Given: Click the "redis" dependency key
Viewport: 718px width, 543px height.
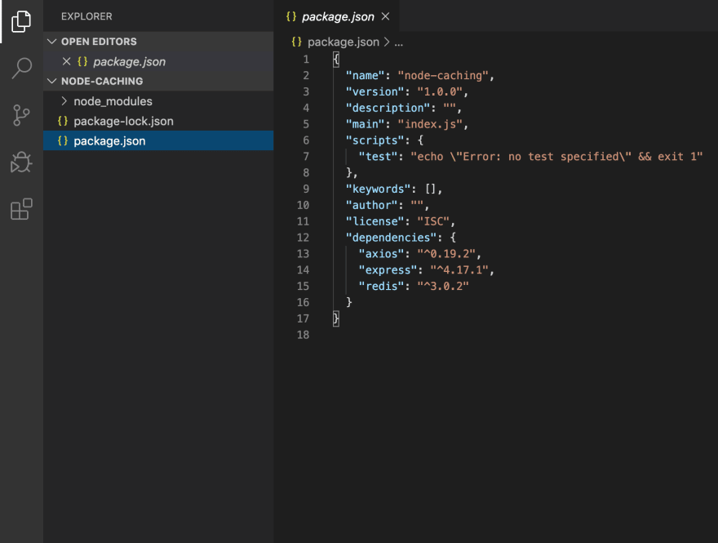Looking at the screenshot, I should click(x=381, y=286).
